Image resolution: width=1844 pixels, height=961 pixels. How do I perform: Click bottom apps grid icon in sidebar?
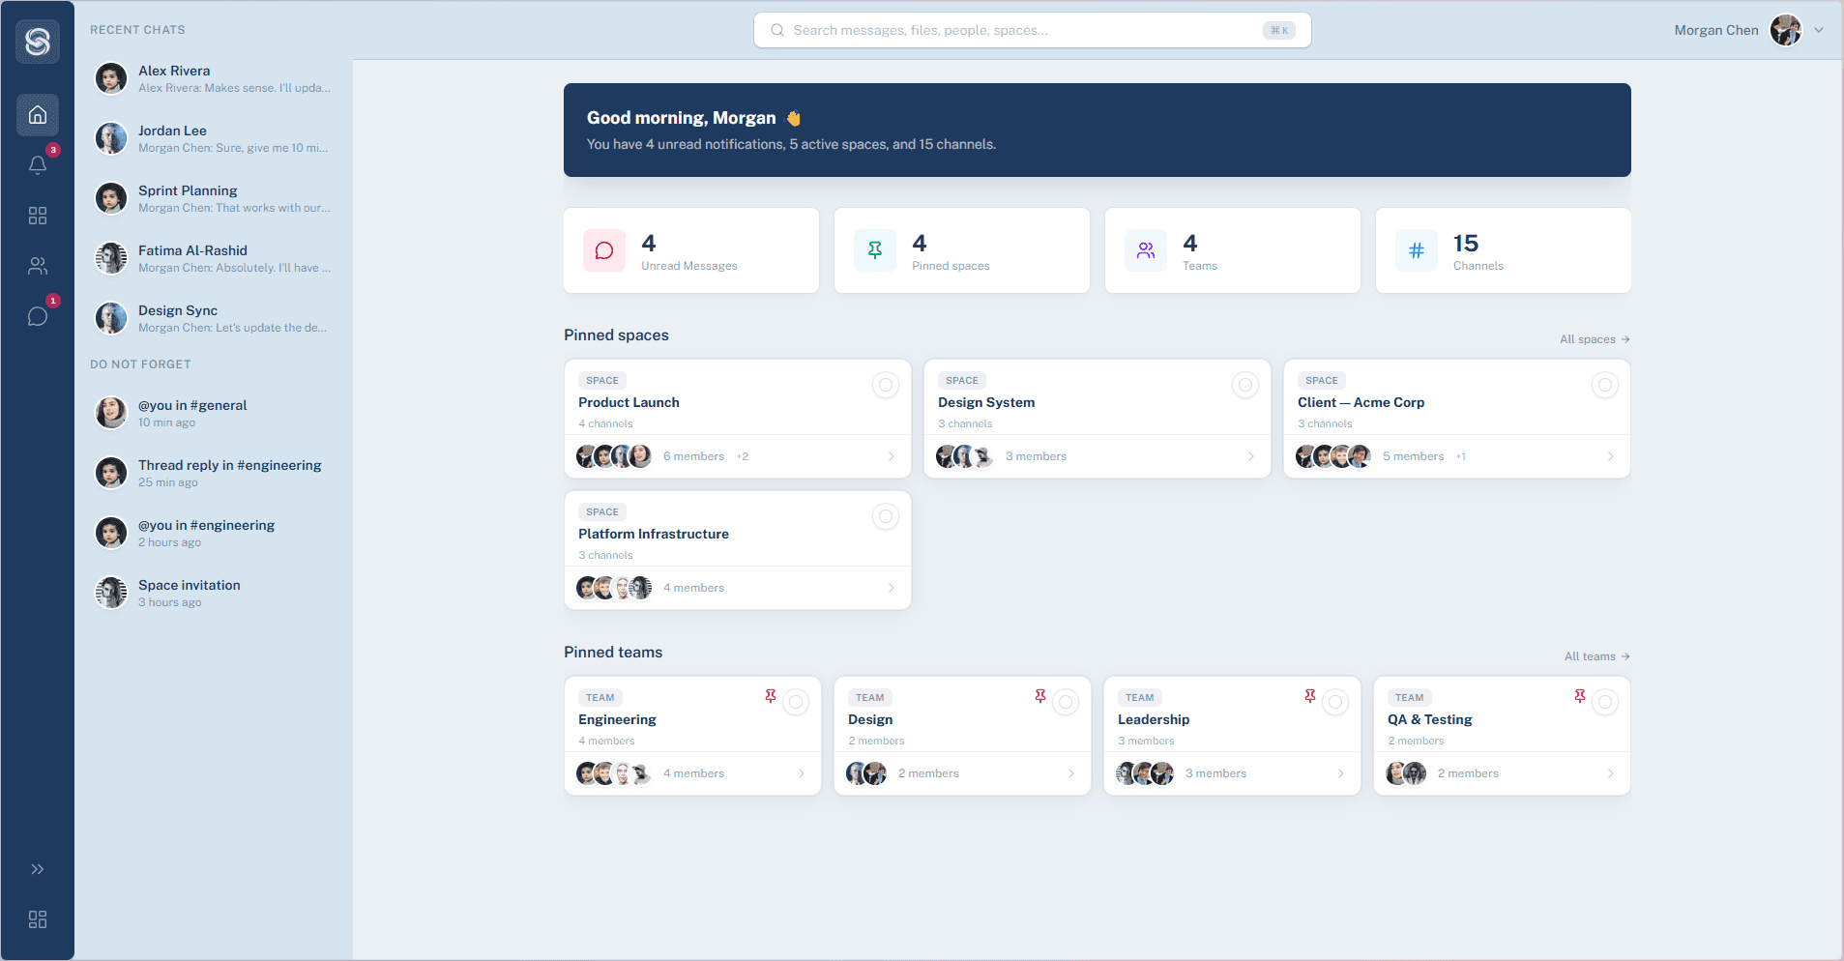click(x=38, y=919)
